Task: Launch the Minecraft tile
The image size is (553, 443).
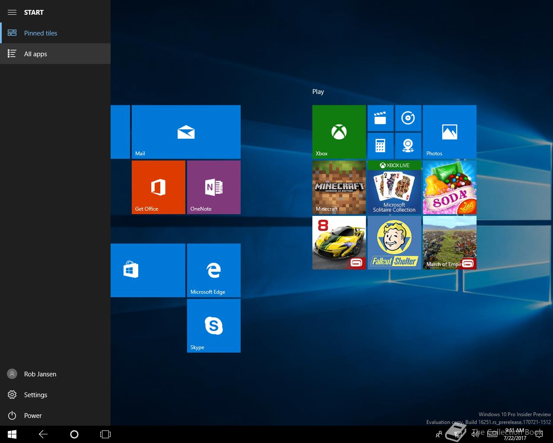Action: (x=339, y=187)
